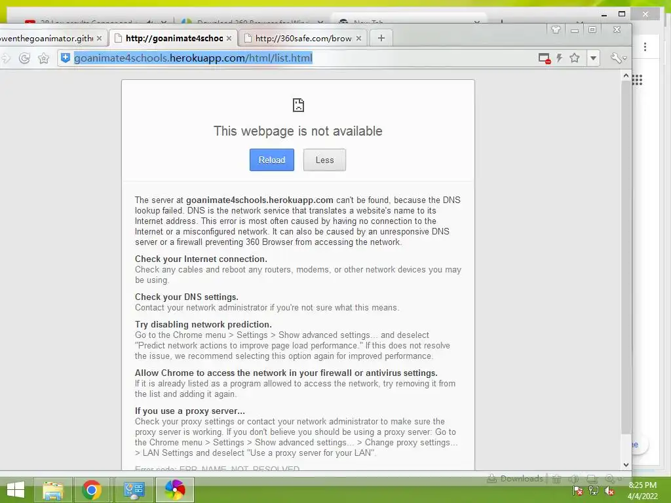671x503 pixels.
Task: Open Downloads in the browser status bar
Action: pyautogui.click(x=516, y=479)
